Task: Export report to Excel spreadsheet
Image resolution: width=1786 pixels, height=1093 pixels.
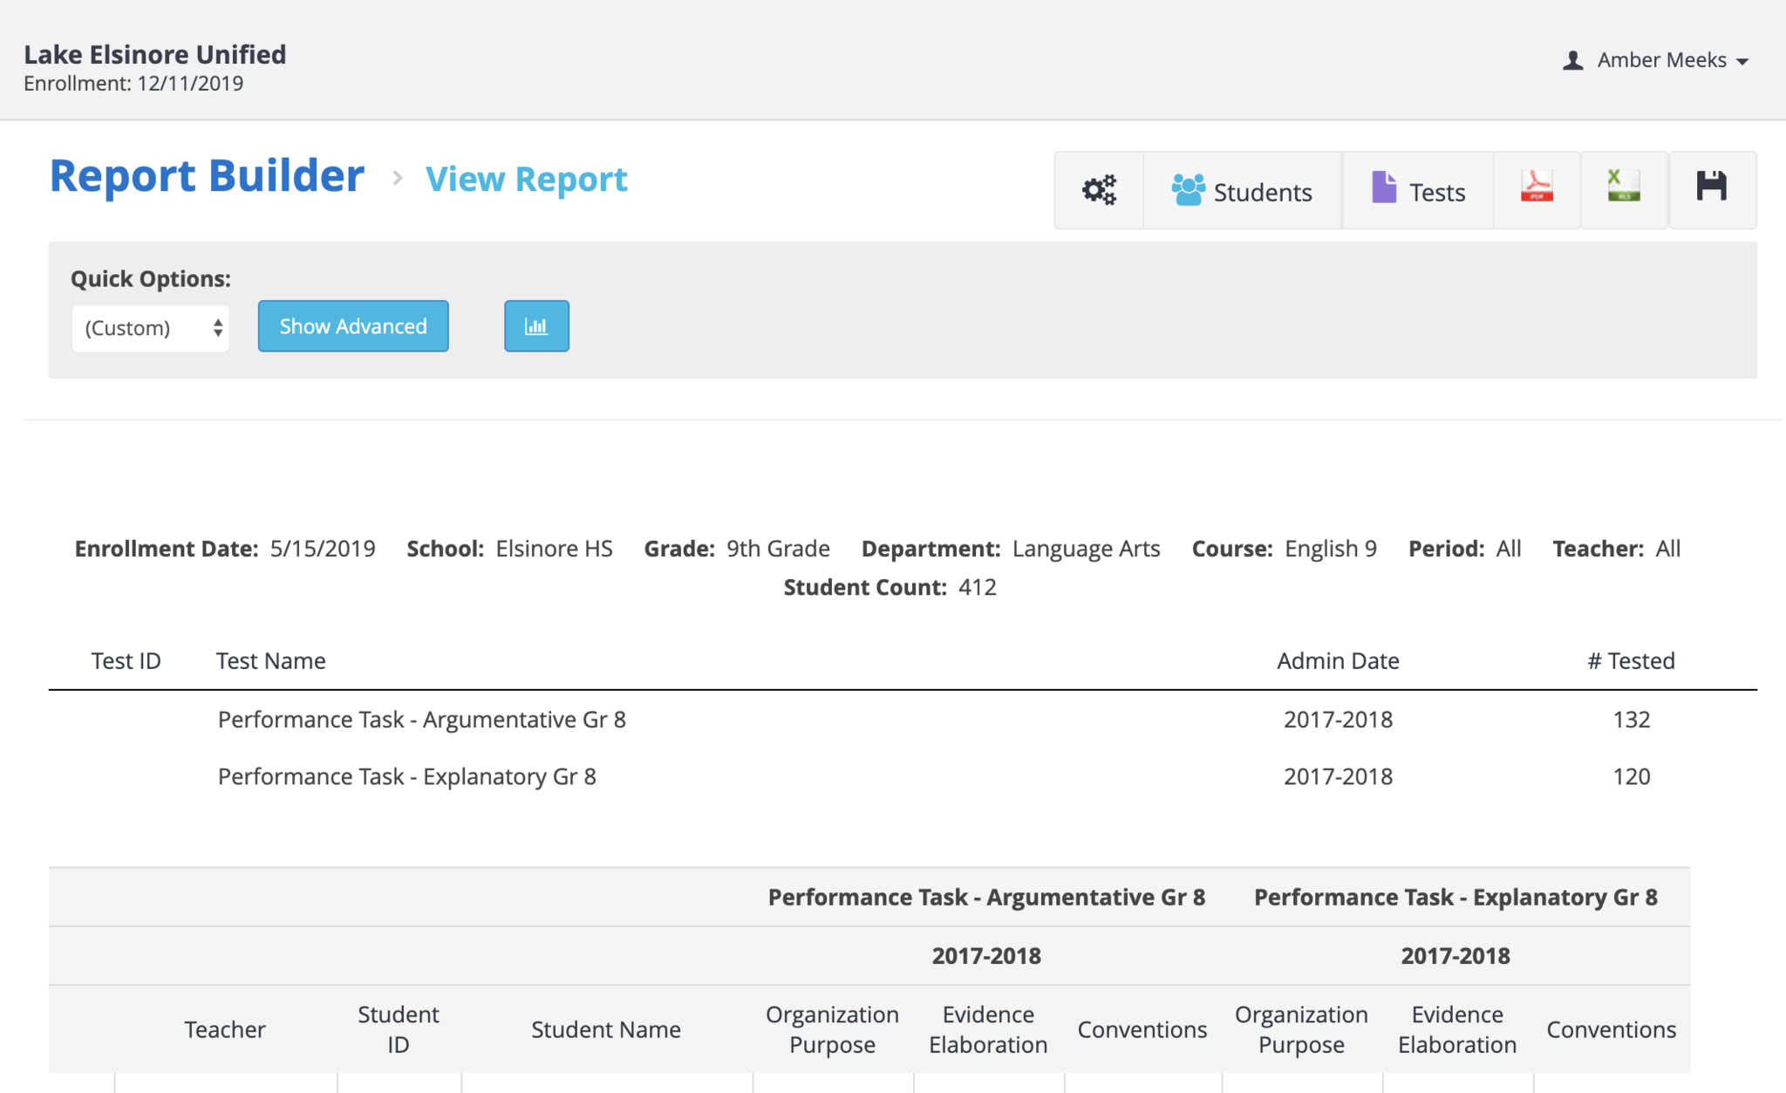Action: pos(1624,188)
